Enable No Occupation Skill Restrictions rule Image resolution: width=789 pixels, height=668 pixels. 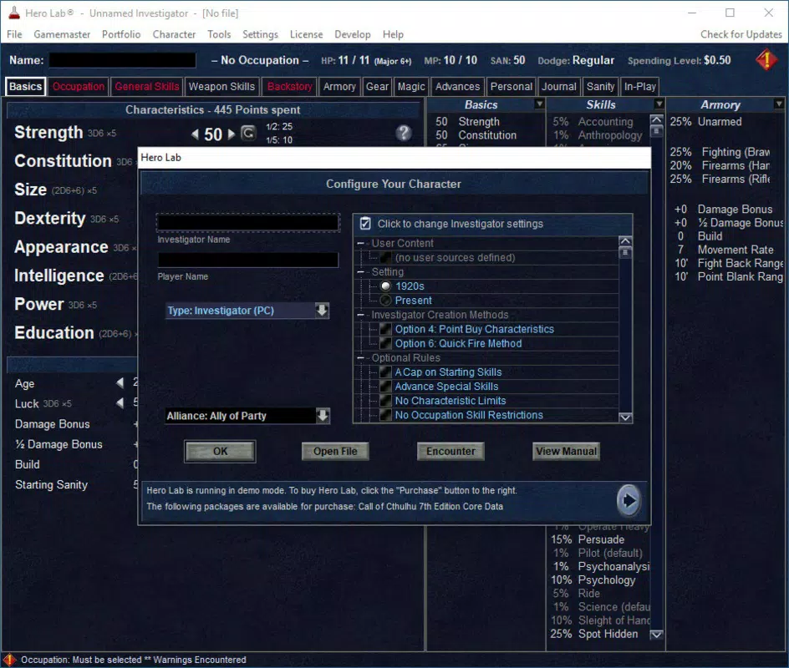pos(385,415)
